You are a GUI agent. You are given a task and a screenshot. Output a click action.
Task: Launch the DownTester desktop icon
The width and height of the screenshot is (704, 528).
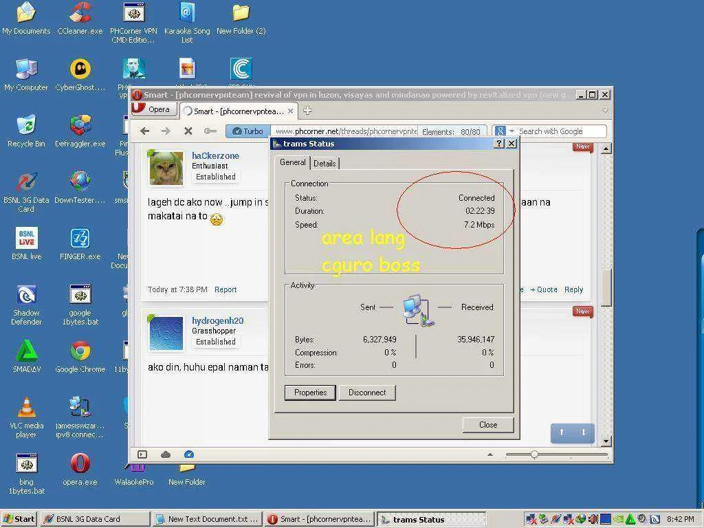point(80,188)
